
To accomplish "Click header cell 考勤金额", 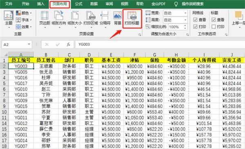I will [176, 60].
